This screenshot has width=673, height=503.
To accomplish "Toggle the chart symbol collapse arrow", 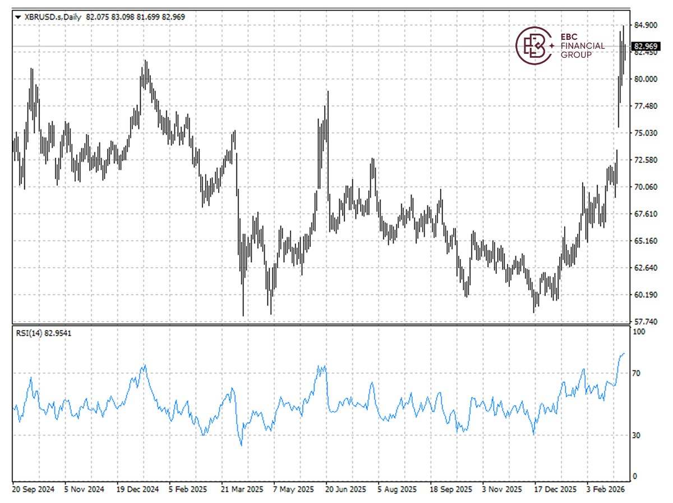I will point(17,16).
